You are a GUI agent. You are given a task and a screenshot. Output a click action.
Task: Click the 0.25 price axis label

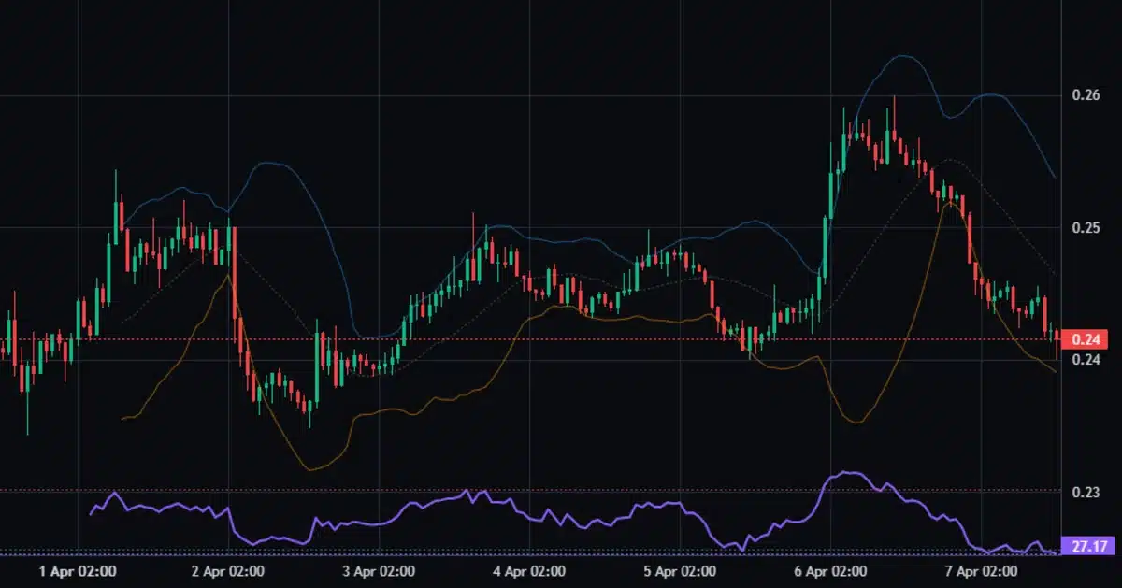pyautogui.click(x=1085, y=227)
